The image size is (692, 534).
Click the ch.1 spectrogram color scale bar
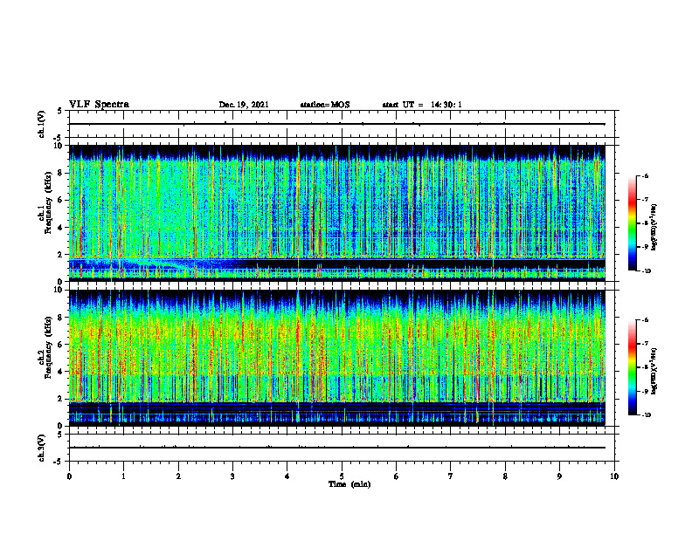click(632, 223)
